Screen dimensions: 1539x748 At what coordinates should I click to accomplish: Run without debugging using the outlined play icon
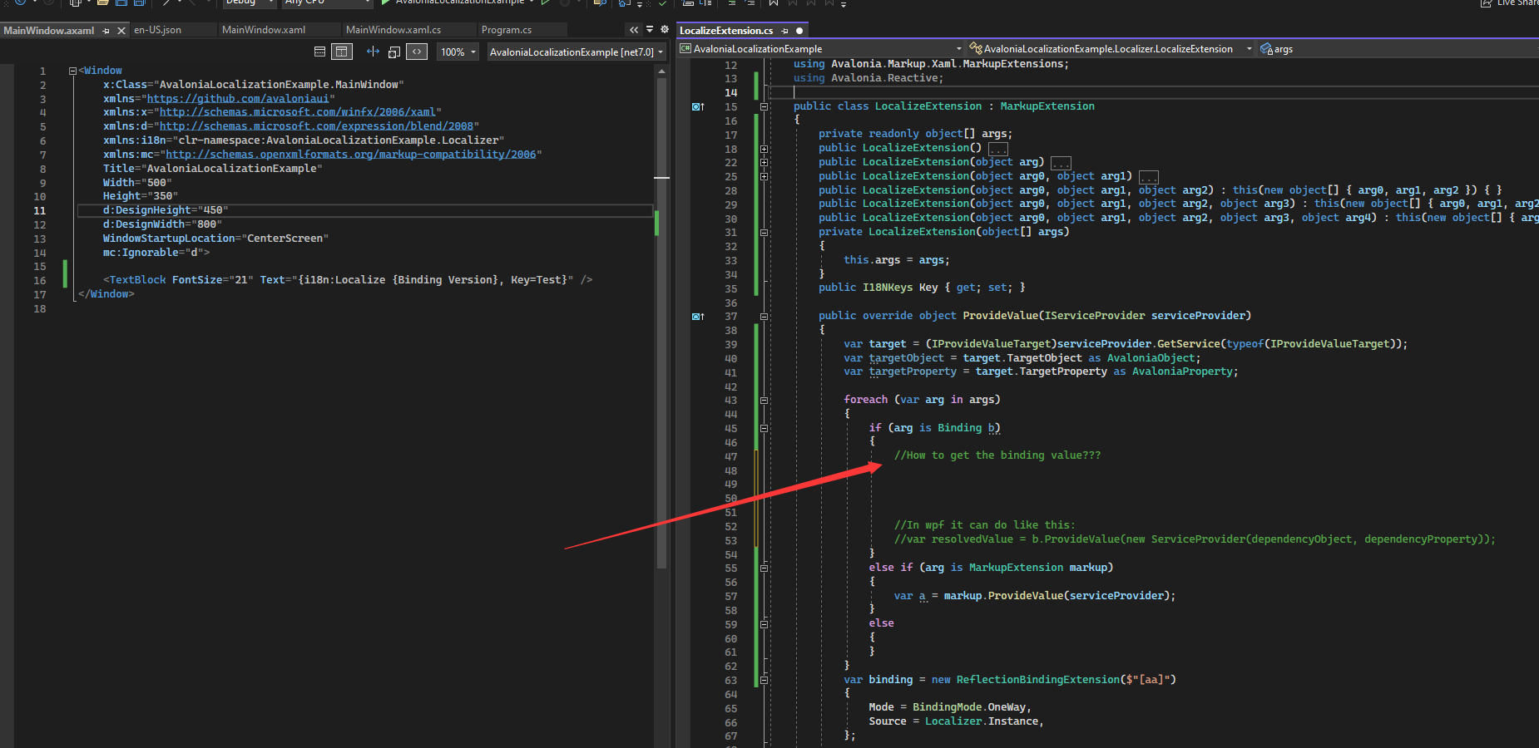[x=546, y=3]
